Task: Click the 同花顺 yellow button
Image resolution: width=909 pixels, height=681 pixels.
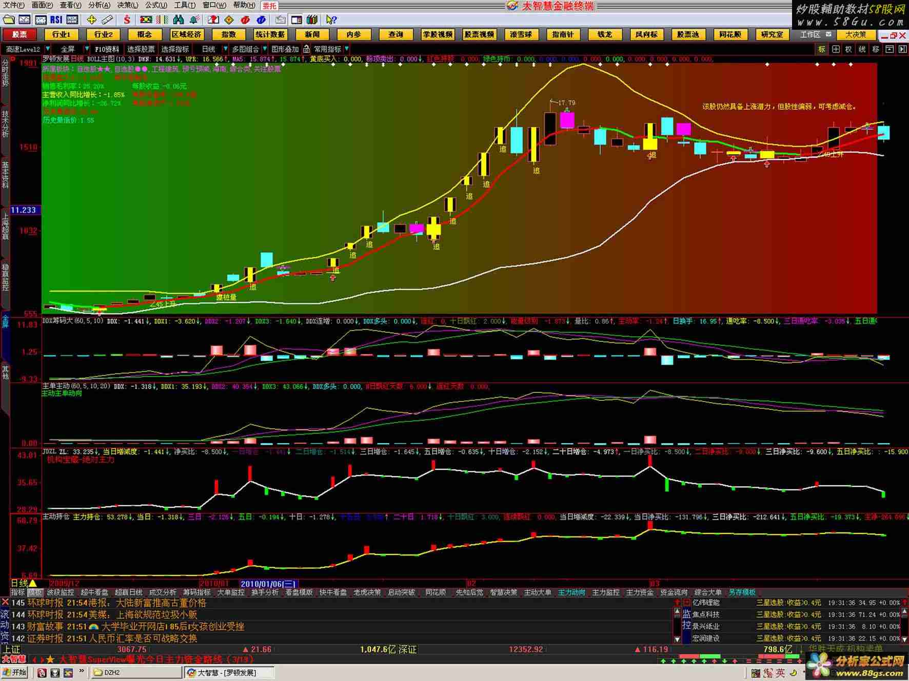Action: [x=730, y=34]
